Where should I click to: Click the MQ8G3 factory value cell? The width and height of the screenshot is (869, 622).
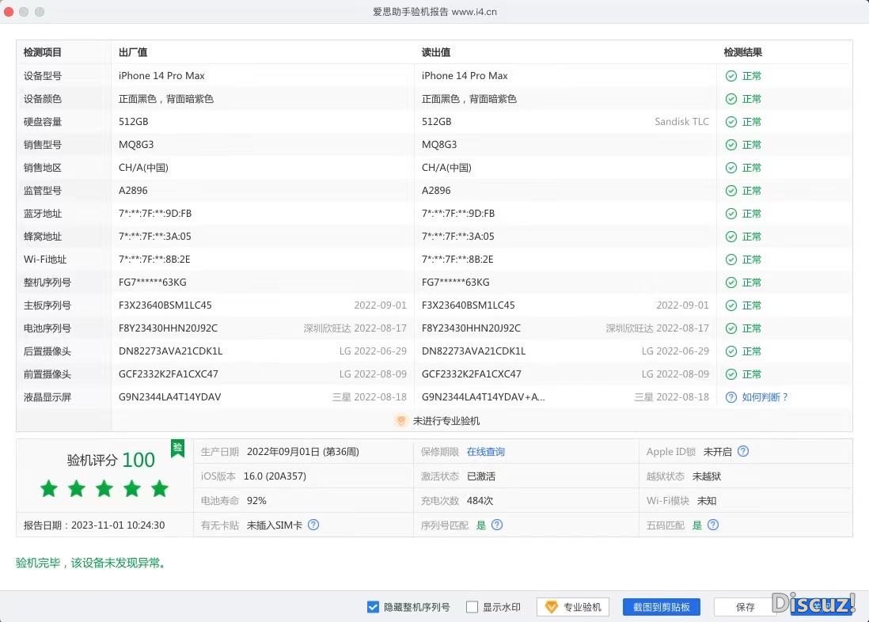pos(136,145)
